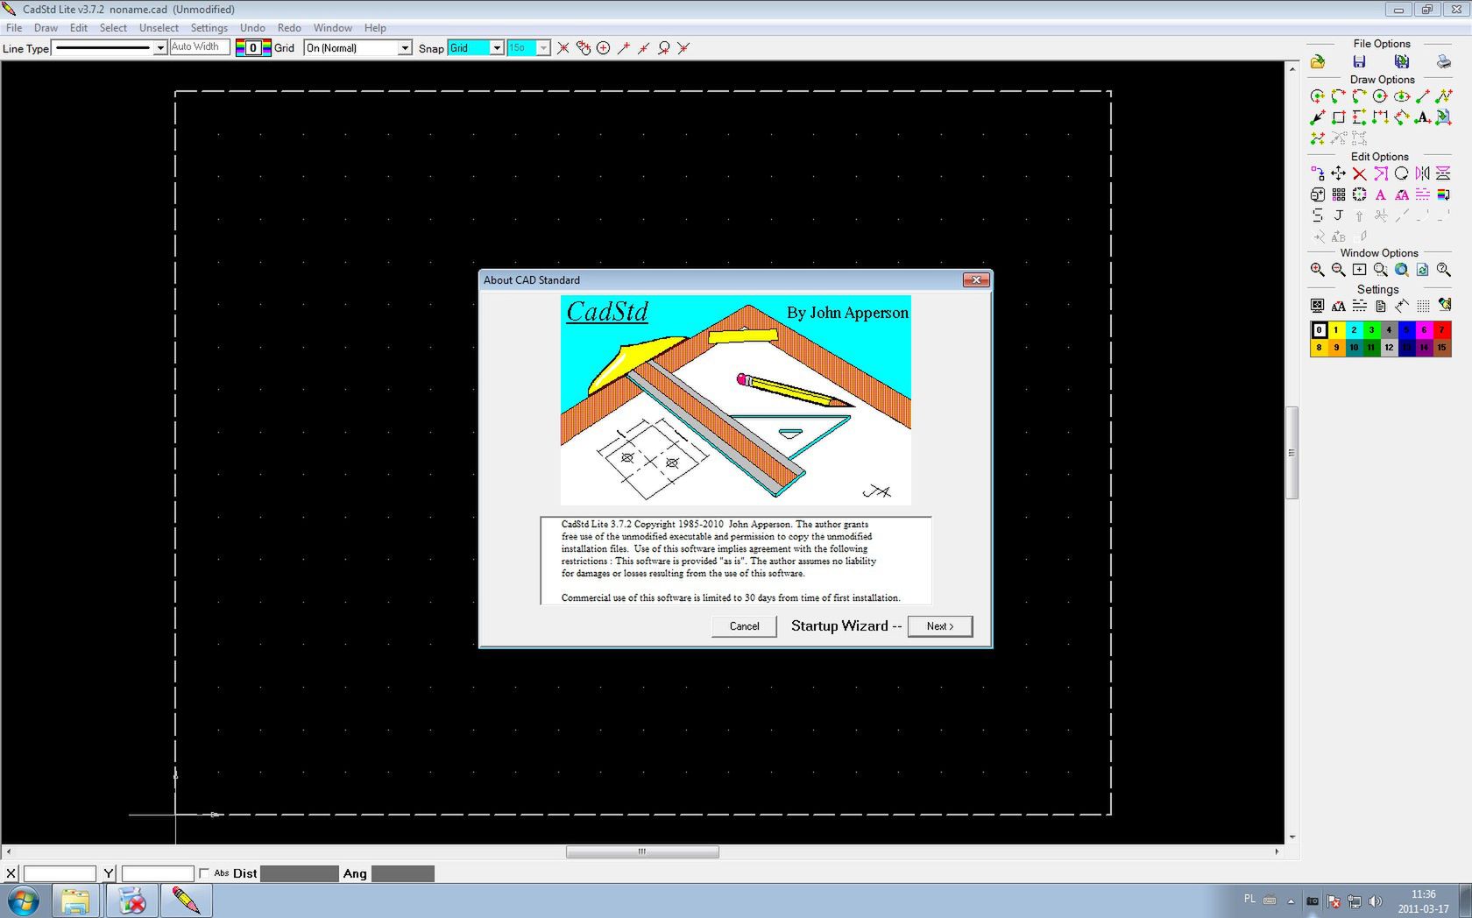Viewport: 1472px width, 918px height.
Task: Toggle the Abs checkbox
Action: pyautogui.click(x=204, y=873)
